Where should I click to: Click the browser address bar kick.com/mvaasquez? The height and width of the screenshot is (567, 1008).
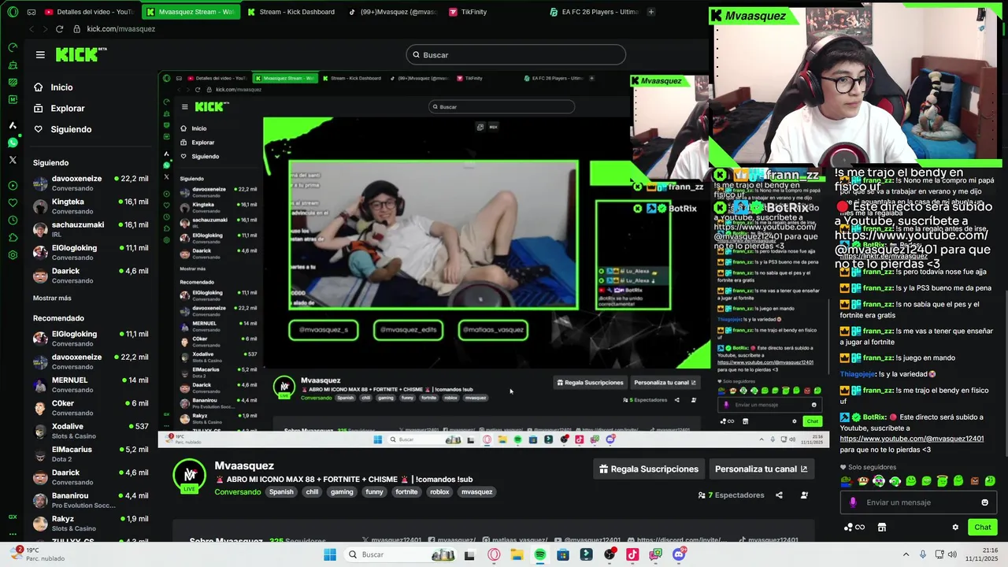[x=120, y=28]
